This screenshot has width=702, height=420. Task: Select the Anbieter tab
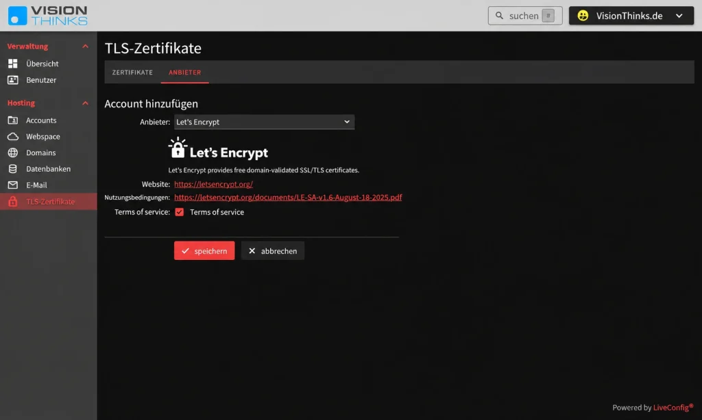185,72
